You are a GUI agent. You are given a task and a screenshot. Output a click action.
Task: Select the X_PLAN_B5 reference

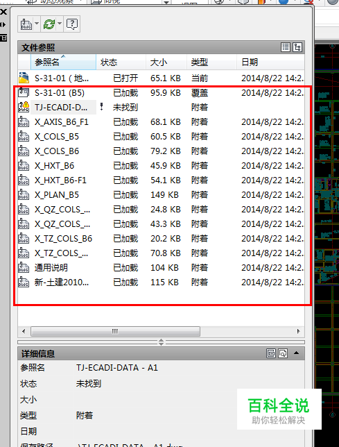pyautogui.click(x=161, y=195)
